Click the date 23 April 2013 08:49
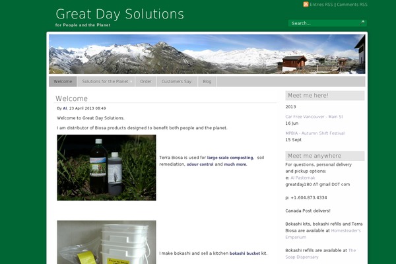396x264 pixels. [87, 108]
